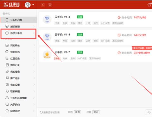
Task: Go back with the left arrow icon
Action: coord(43,5)
